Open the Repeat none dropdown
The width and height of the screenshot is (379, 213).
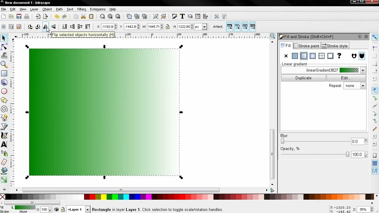[x=363, y=86]
